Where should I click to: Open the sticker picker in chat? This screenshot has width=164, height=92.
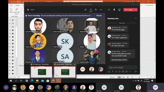click(x=126, y=72)
